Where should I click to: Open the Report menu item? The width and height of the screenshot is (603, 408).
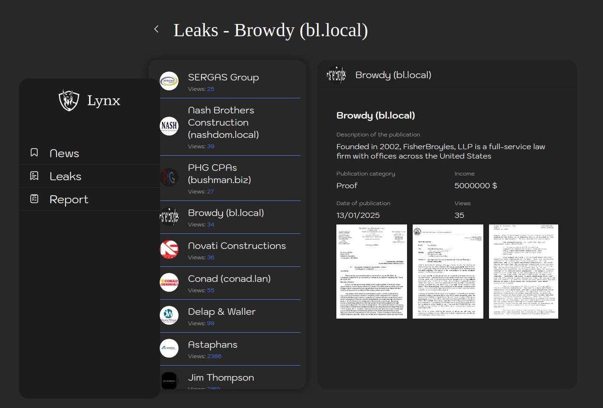69,200
